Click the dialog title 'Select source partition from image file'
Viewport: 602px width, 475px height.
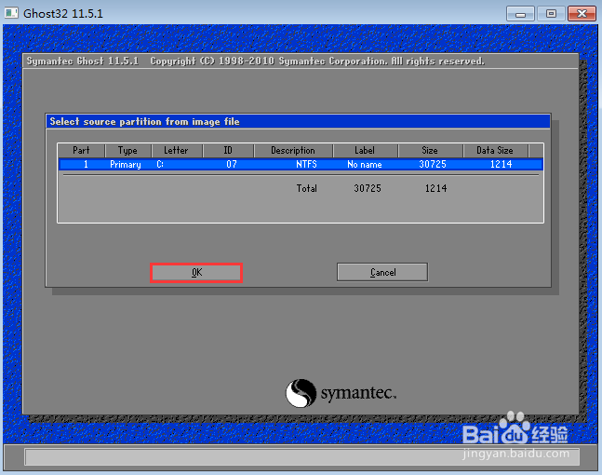click(x=144, y=122)
